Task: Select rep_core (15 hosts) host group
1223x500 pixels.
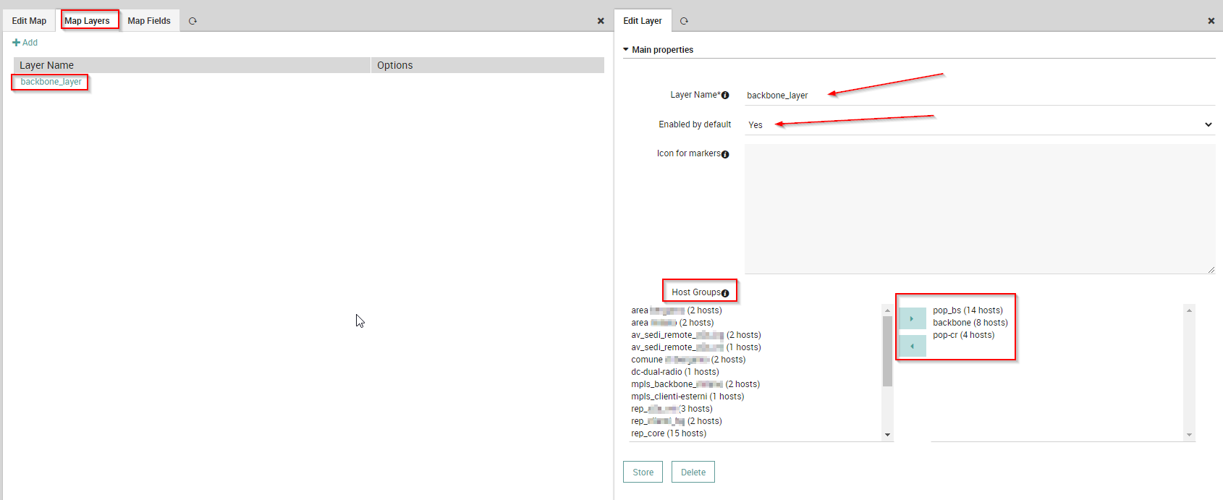Action: (669, 433)
